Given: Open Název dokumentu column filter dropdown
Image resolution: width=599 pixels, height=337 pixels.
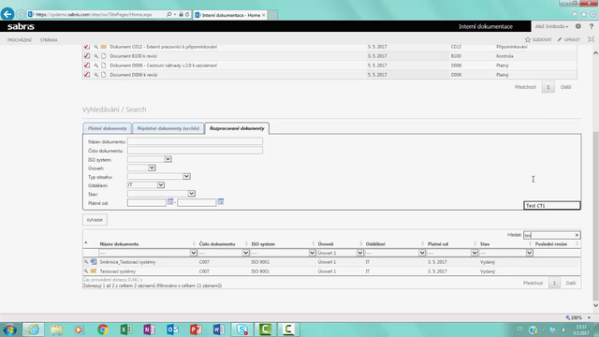Looking at the screenshot, I should point(194,253).
